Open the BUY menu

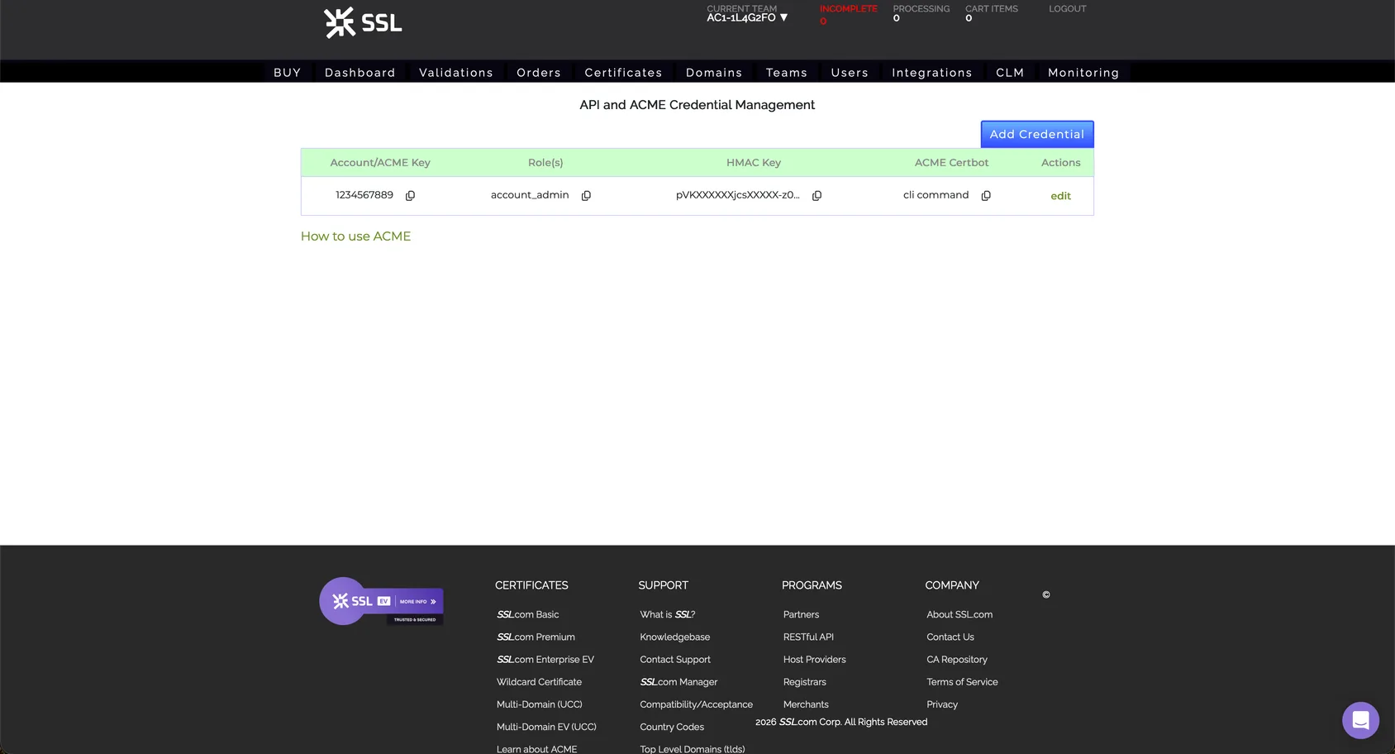click(288, 73)
